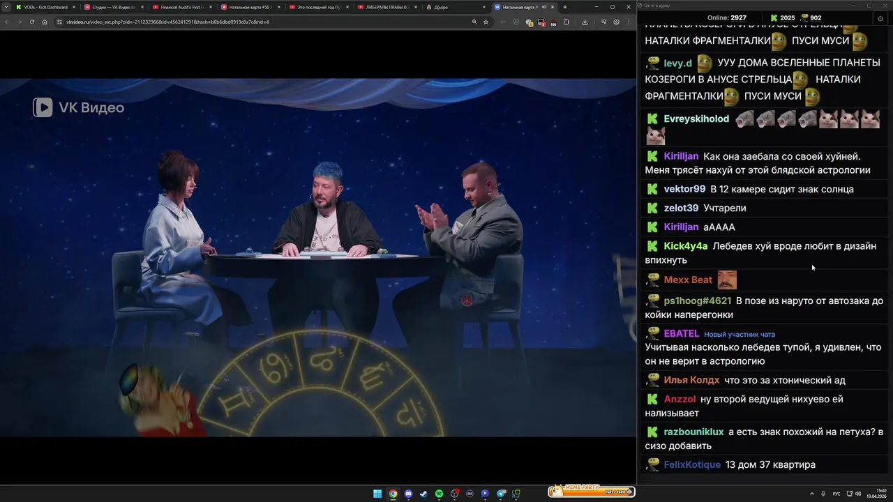Click username Mexx Beat in chat
The height and width of the screenshot is (502, 893).
(x=688, y=280)
